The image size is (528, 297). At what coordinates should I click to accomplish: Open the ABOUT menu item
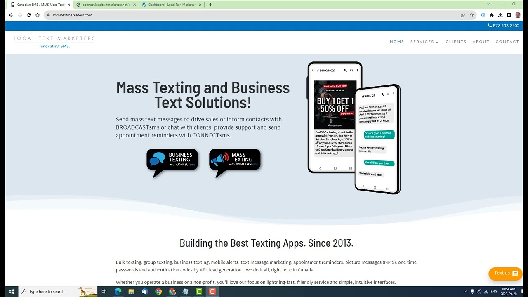481,42
